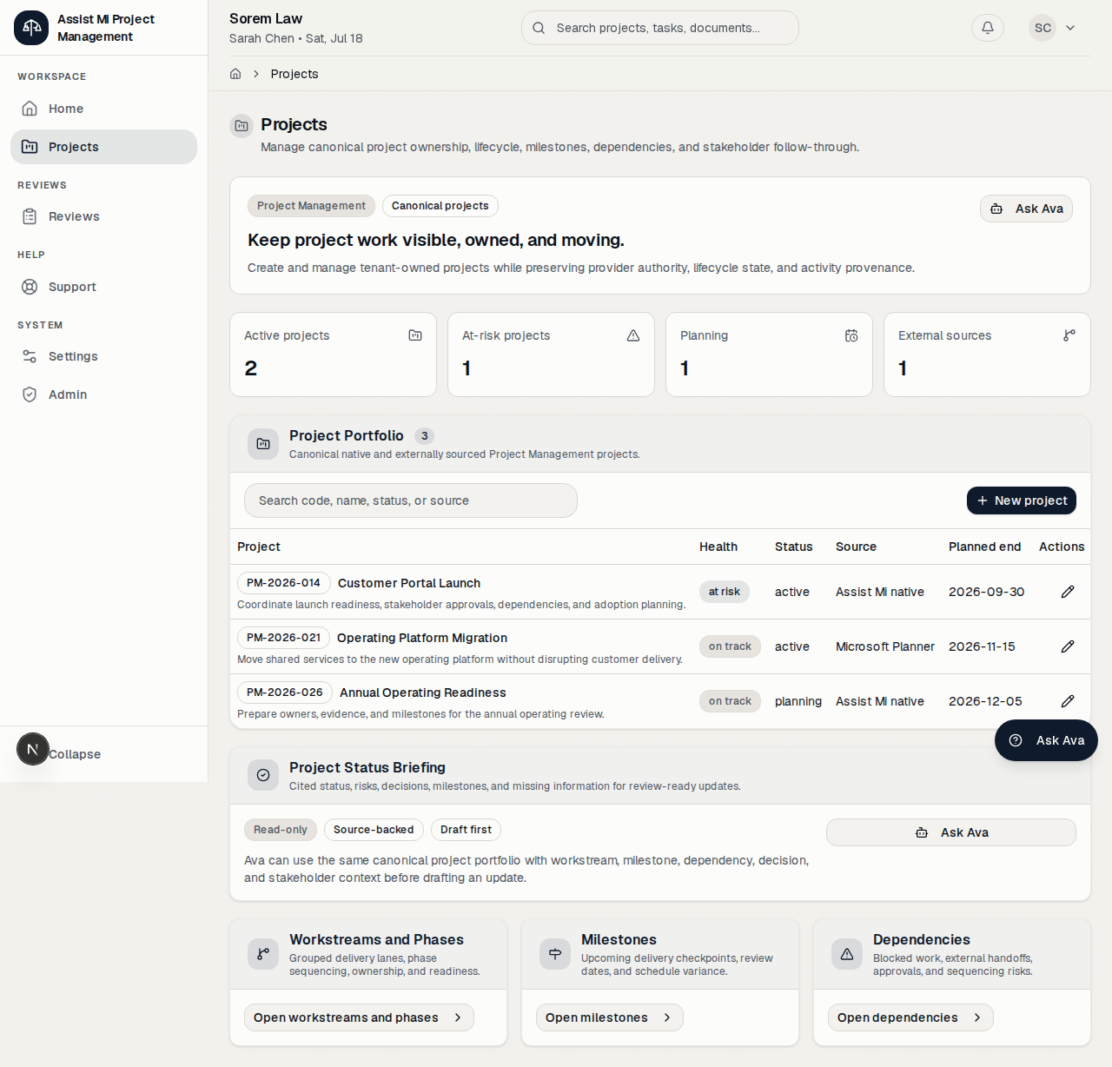Click the Projects heading icon
1112x1067 pixels.
click(242, 126)
